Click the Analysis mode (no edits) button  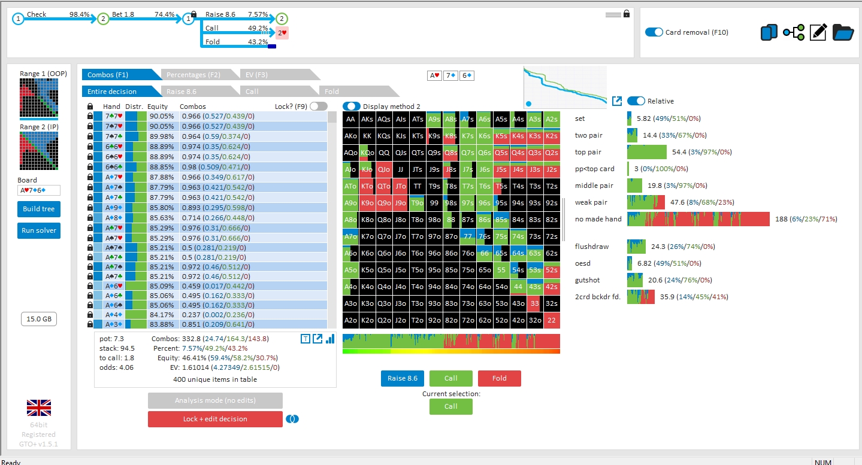coord(215,400)
